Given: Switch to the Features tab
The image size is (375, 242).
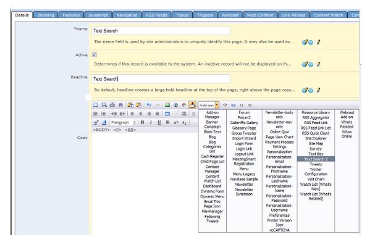Looking at the screenshot, I should [71, 15].
